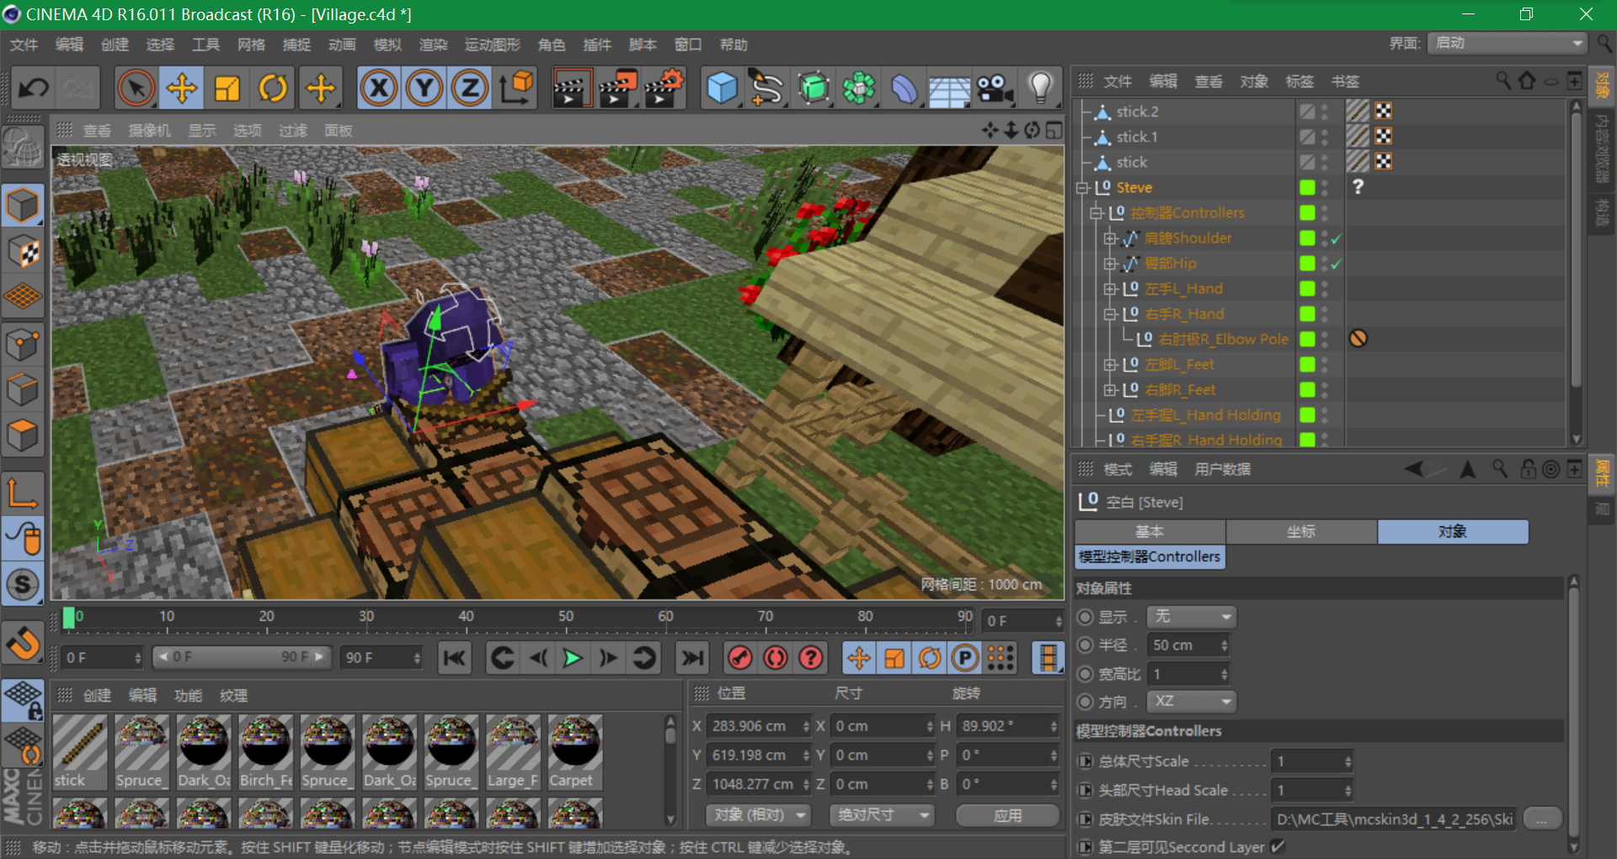Enable Polygons mode in left sidebar
This screenshot has height=859, width=1617.
click(x=23, y=435)
